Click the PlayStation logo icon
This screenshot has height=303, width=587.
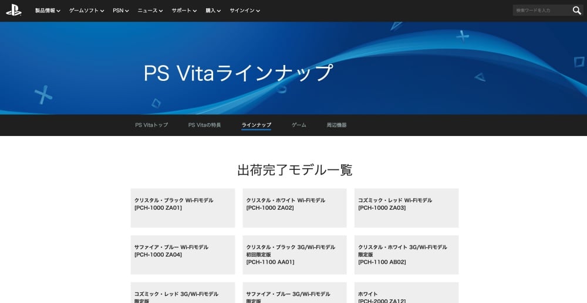(14, 10)
